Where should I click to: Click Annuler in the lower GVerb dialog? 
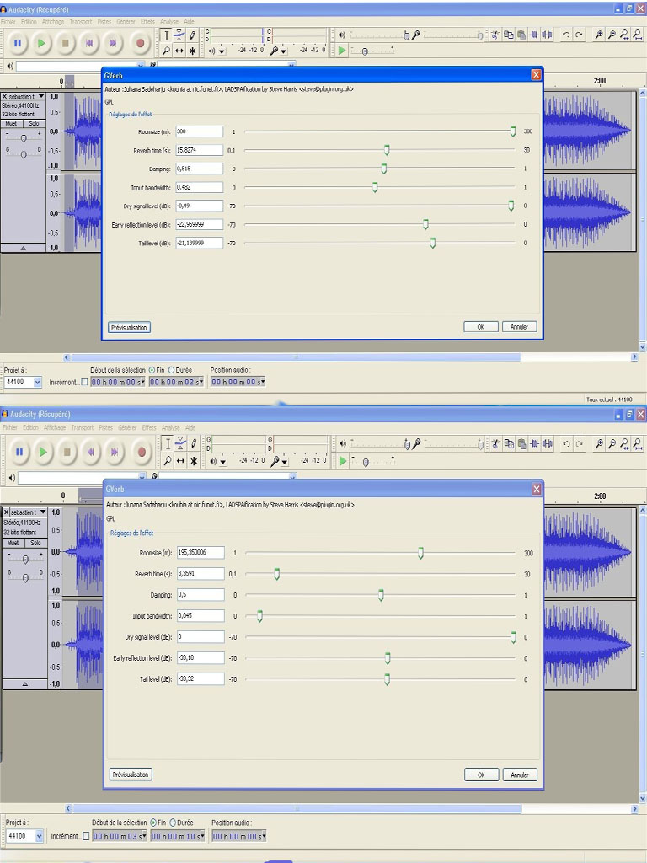(x=519, y=775)
